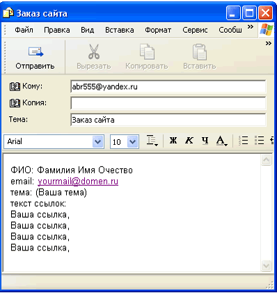Image resolution: width=277 pixels, height=293 pixels.
Task: Open the Вставка menu
Action: [120, 30]
